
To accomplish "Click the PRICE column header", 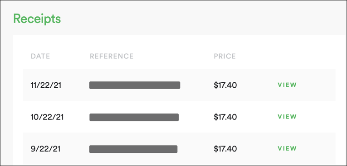I will coord(225,56).
